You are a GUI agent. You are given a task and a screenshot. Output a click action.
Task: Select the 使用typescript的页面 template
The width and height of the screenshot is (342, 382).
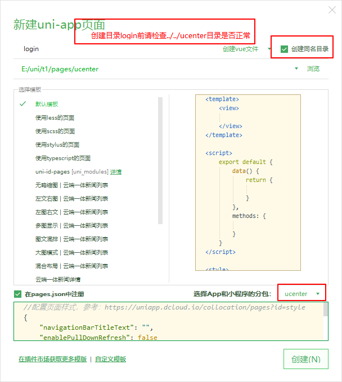[63, 158]
